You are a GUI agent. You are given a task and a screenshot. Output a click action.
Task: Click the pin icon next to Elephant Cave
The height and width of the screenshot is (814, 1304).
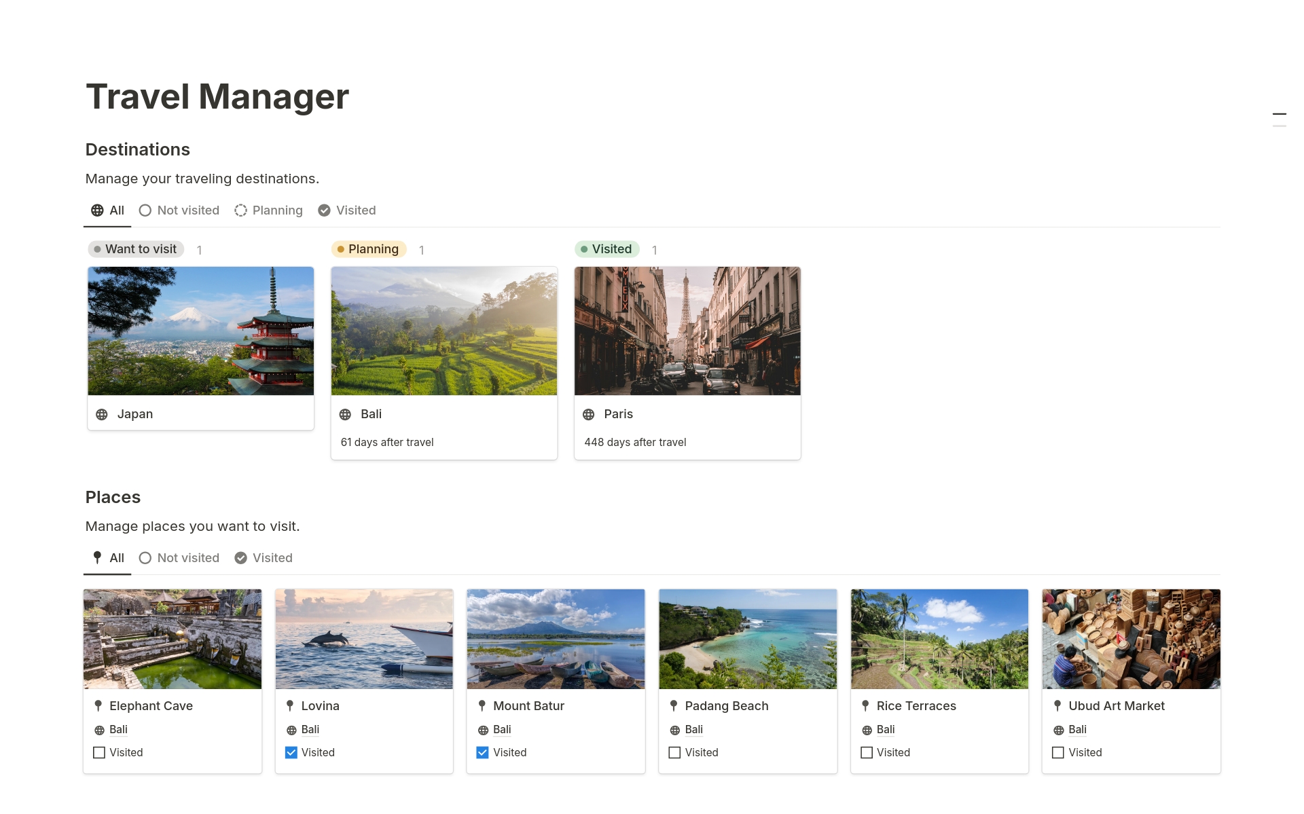coord(99,704)
